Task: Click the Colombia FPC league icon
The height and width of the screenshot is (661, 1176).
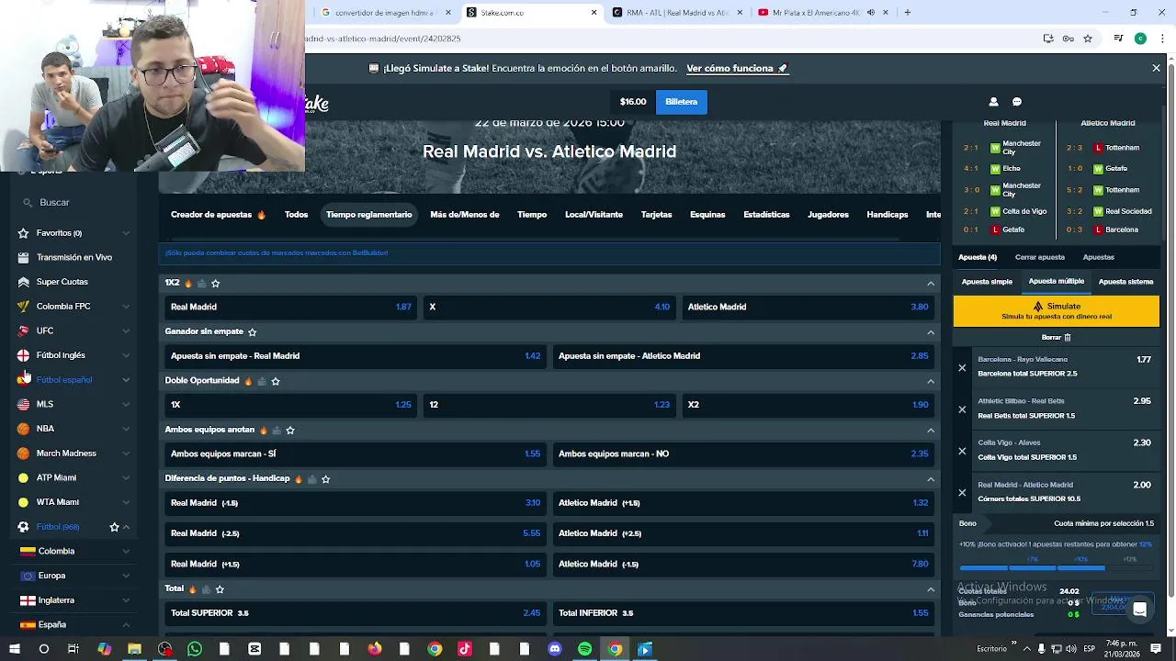Action: tap(23, 307)
